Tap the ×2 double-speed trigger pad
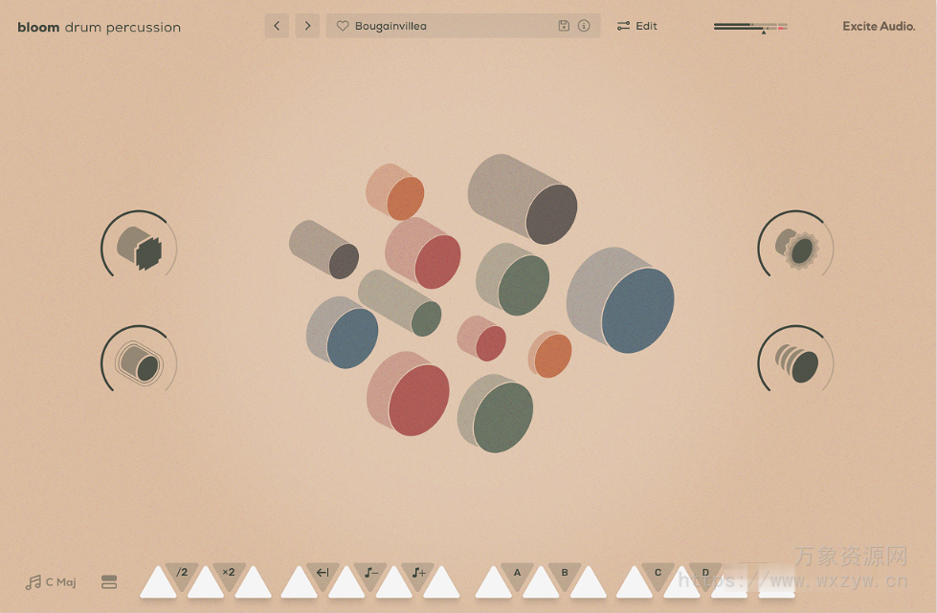The width and height of the screenshot is (937, 613). point(228,579)
